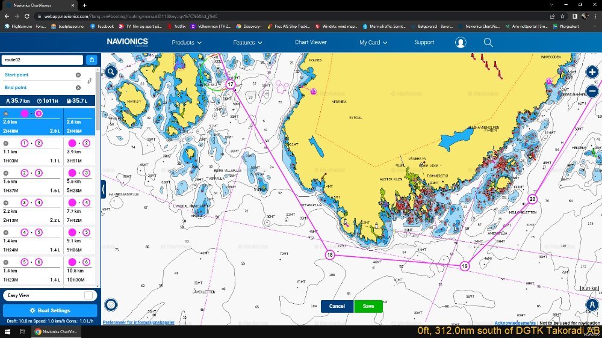Switch to Navionics ChartViewer browser tab
Screen dimensions: 602x338
pos(40,5)
